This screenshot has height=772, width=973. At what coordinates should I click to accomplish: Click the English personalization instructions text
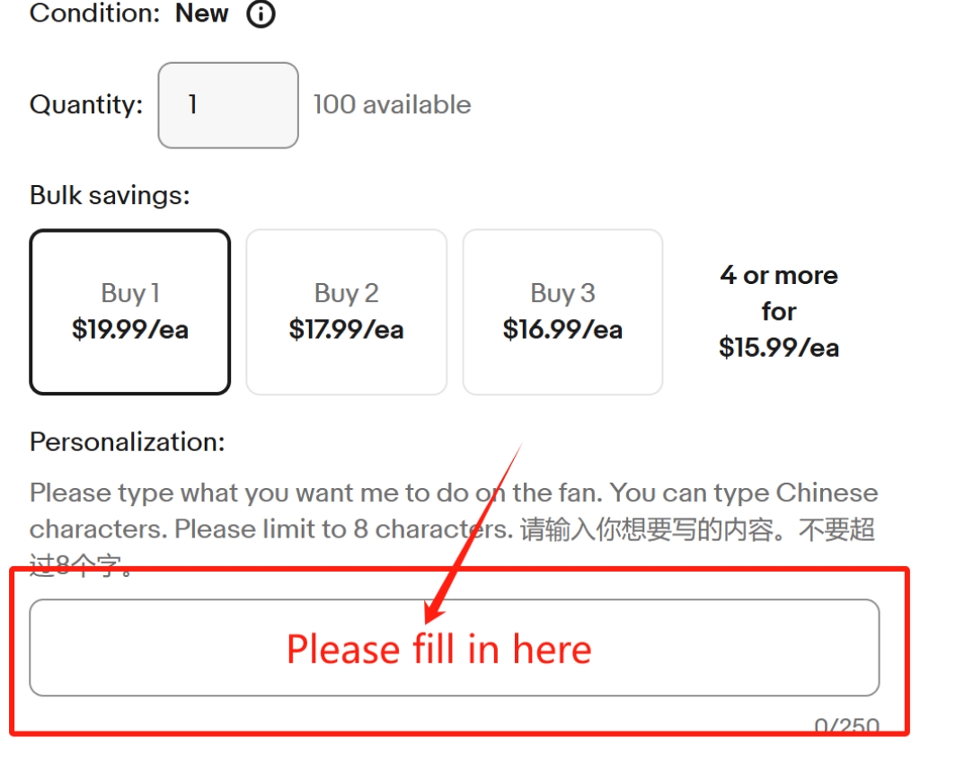click(x=454, y=510)
